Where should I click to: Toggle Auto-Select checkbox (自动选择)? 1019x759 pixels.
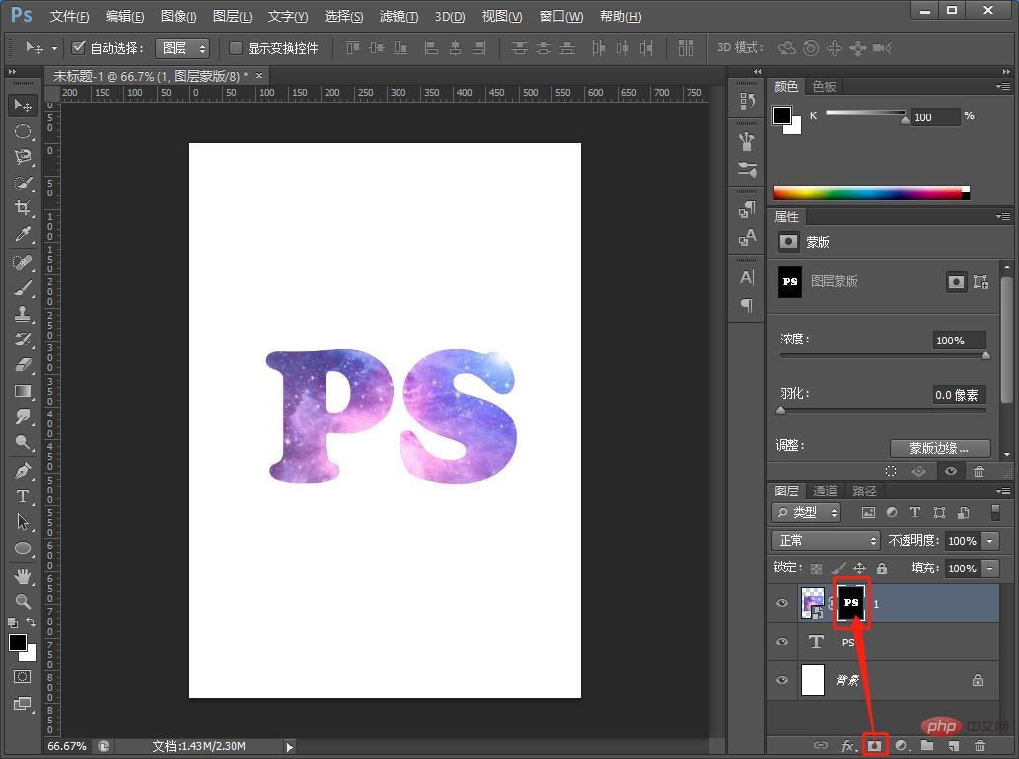[79, 47]
